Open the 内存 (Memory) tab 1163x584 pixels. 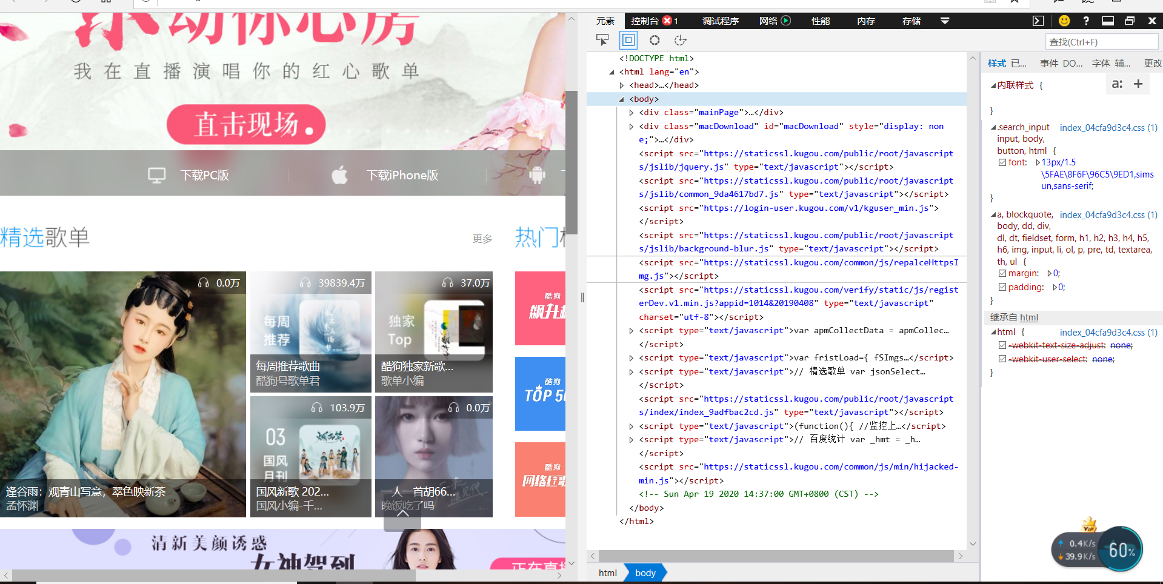pos(866,21)
